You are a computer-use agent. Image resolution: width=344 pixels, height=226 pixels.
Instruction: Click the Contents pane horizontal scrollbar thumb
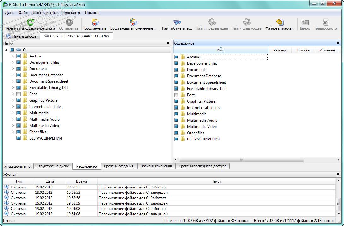click(241, 160)
